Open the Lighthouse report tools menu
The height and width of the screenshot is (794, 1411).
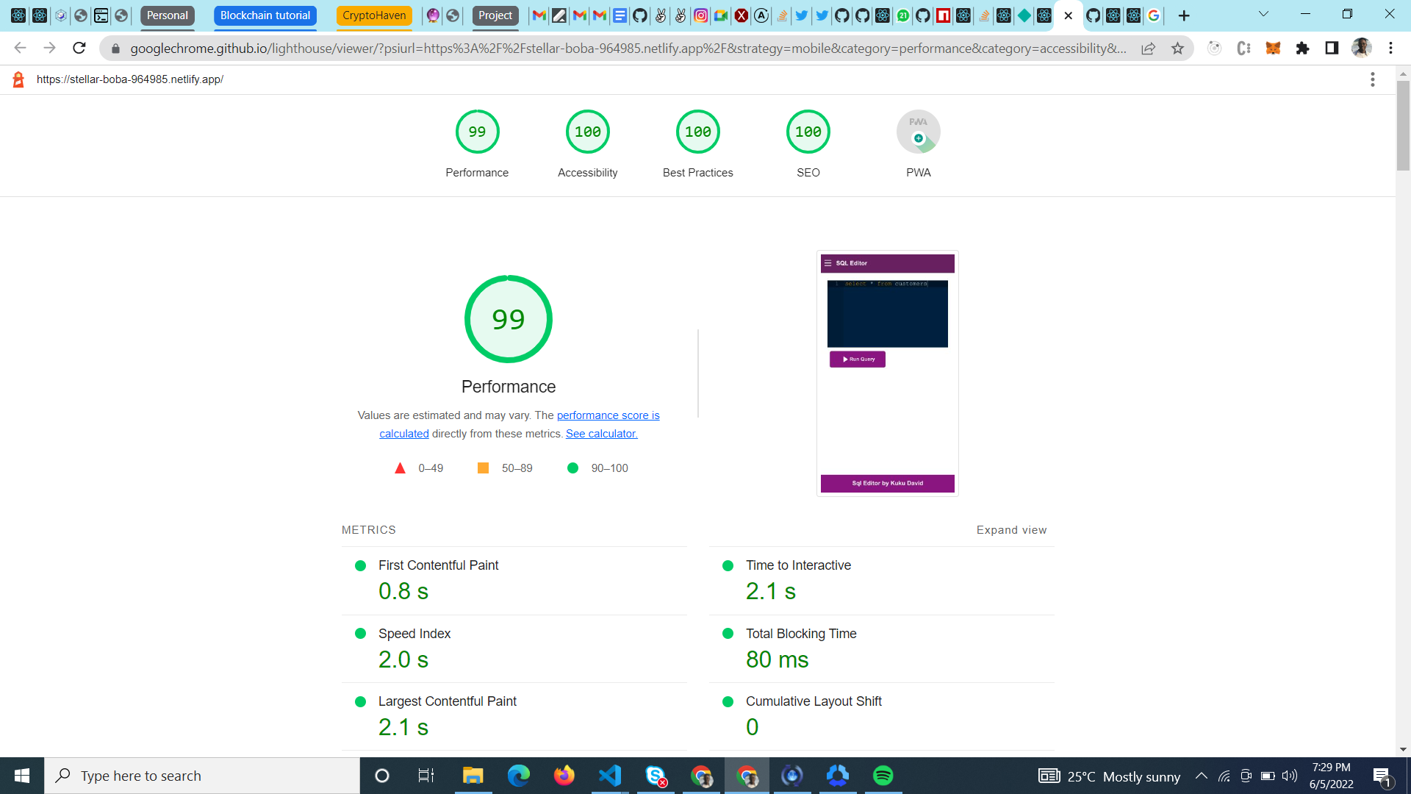tap(1372, 79)
